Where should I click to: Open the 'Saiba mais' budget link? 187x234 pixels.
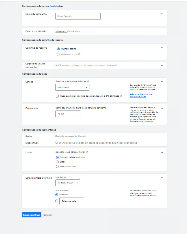[x=149, y=121]
